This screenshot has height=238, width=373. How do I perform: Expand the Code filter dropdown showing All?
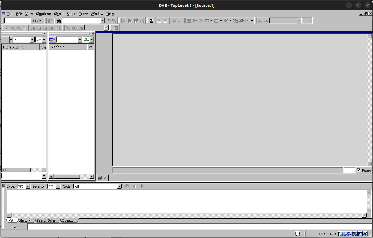[x=119, y=187]
